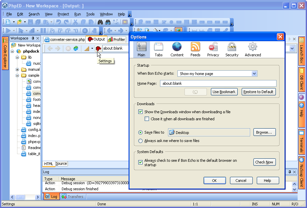The height and width of the screenshot is (208, 307).
Task: Collapse the phpdock project node
Action: (12, 51)
